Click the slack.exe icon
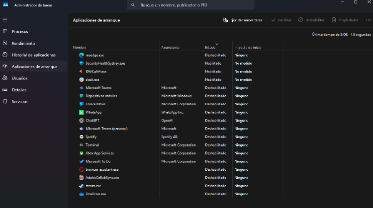The width and height of the screenshot is (373, 208). pos(82,79)
